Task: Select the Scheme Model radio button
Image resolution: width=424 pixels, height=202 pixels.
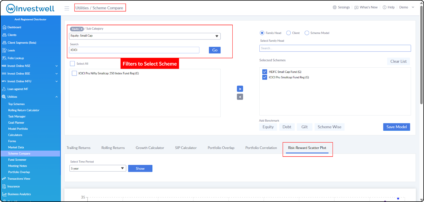Action: pyautogui.click(x=307, y=33)
